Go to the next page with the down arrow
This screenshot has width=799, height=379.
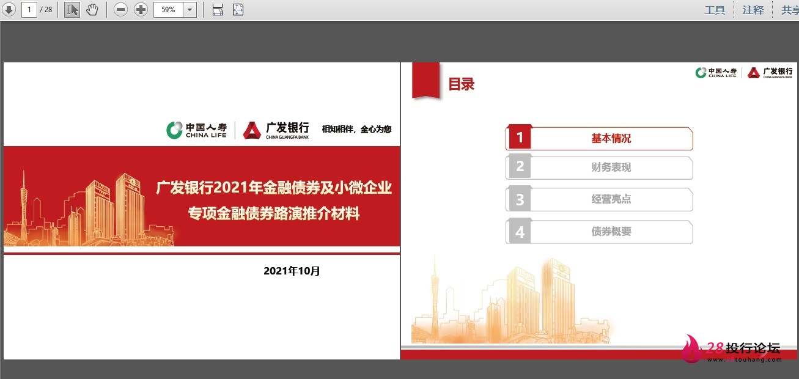10,10
